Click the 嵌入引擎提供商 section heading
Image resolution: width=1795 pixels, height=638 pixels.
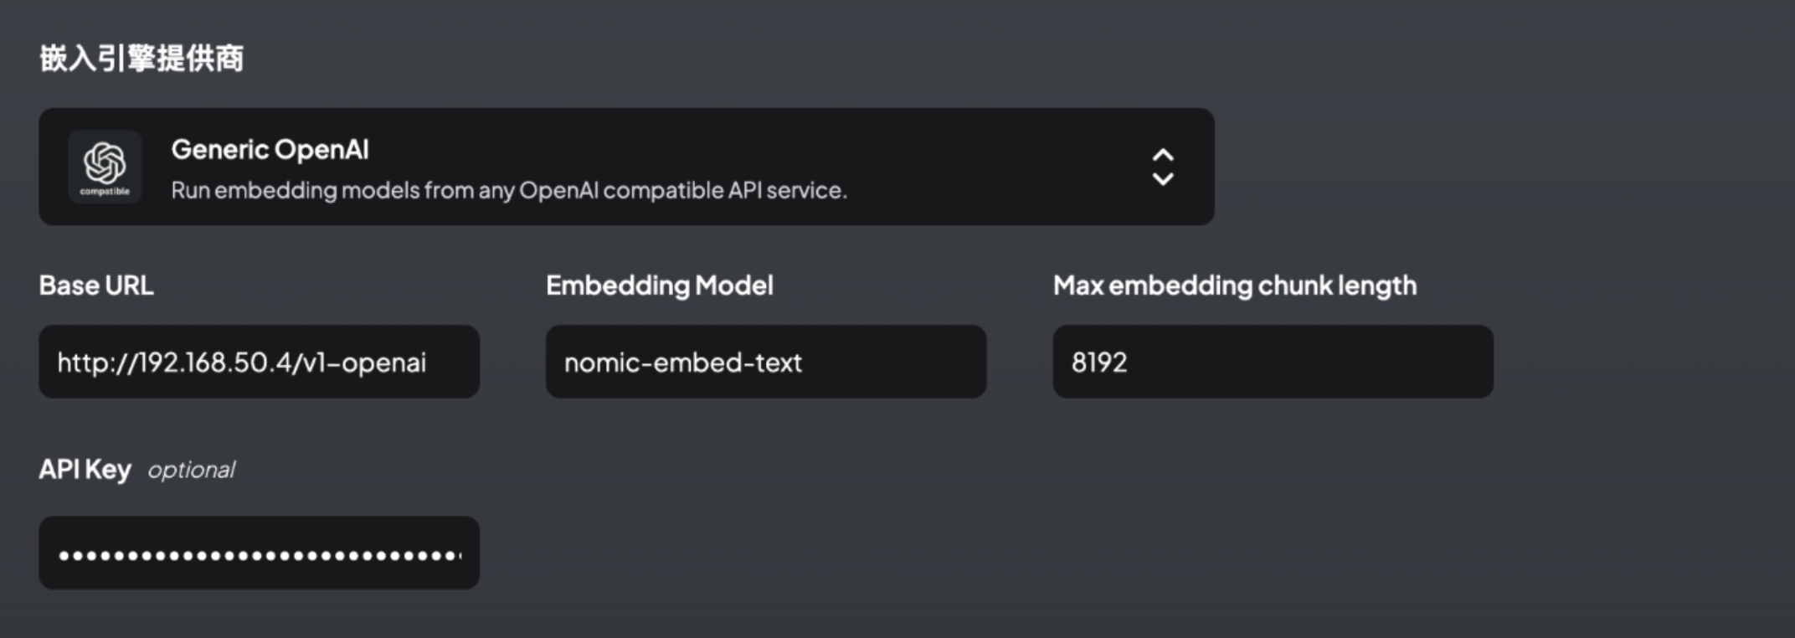[x=141, y=58]
